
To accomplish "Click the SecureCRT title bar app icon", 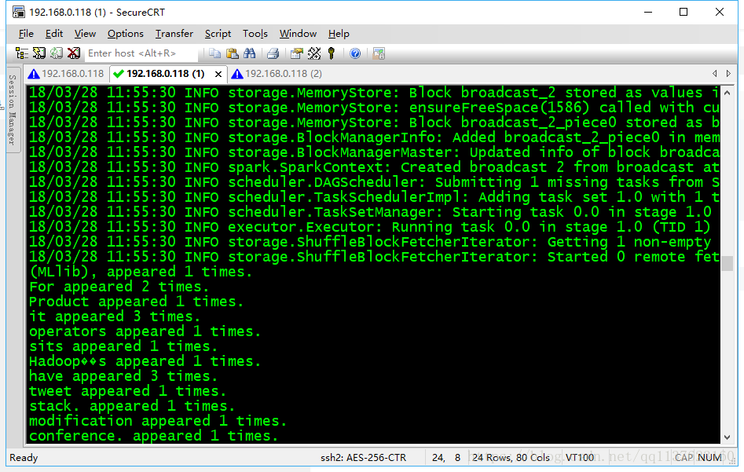I will click(19, 12).
